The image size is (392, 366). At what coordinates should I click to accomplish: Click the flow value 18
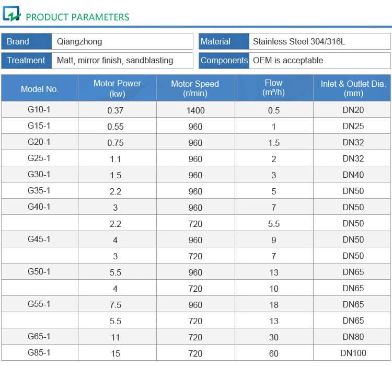click(274, 305)
